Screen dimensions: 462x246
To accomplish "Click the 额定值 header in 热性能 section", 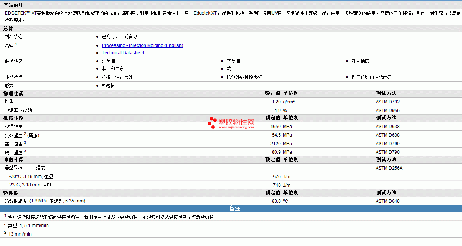I will tap(273, 193).
